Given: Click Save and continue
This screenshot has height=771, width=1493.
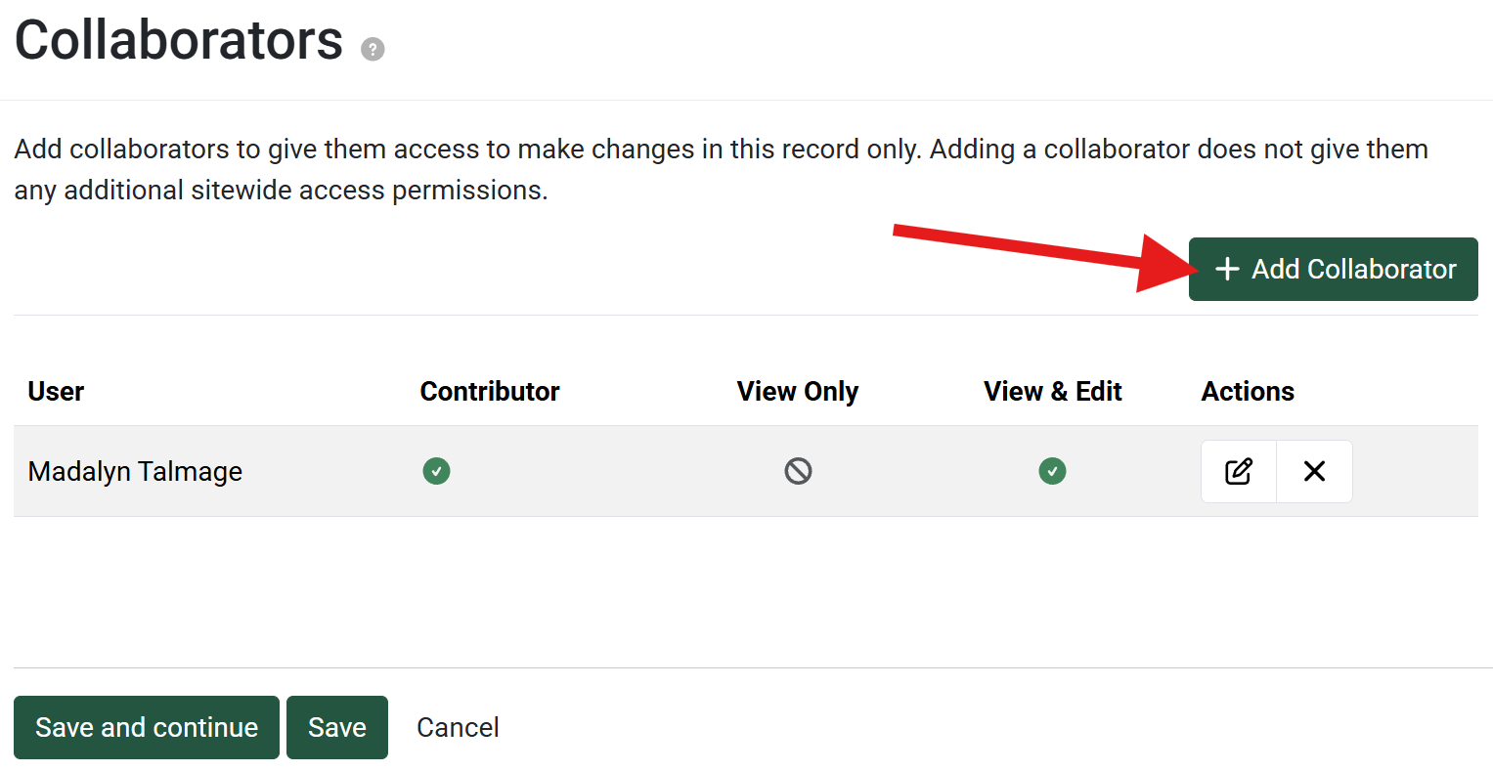Looking at the screenshot, I should click(147, 727).
